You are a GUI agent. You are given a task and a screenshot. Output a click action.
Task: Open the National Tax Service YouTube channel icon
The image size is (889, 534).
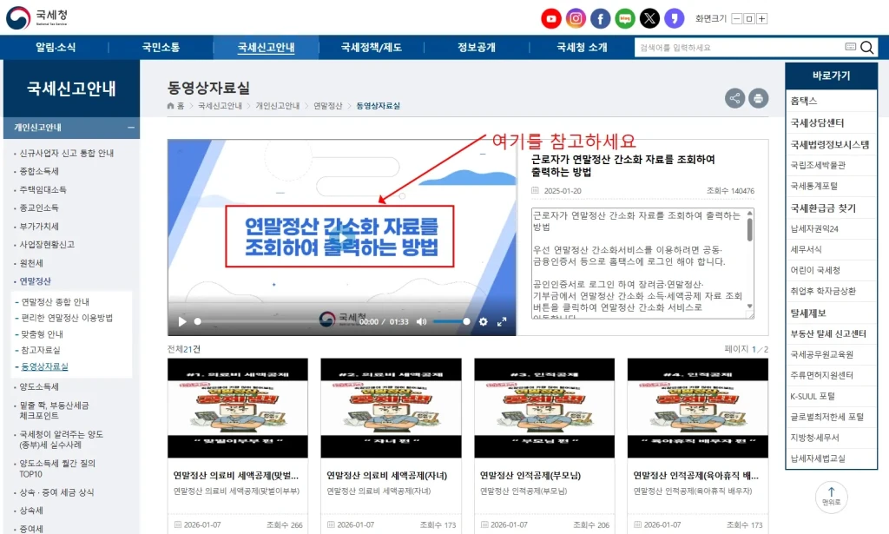click(x=551, y=18)
